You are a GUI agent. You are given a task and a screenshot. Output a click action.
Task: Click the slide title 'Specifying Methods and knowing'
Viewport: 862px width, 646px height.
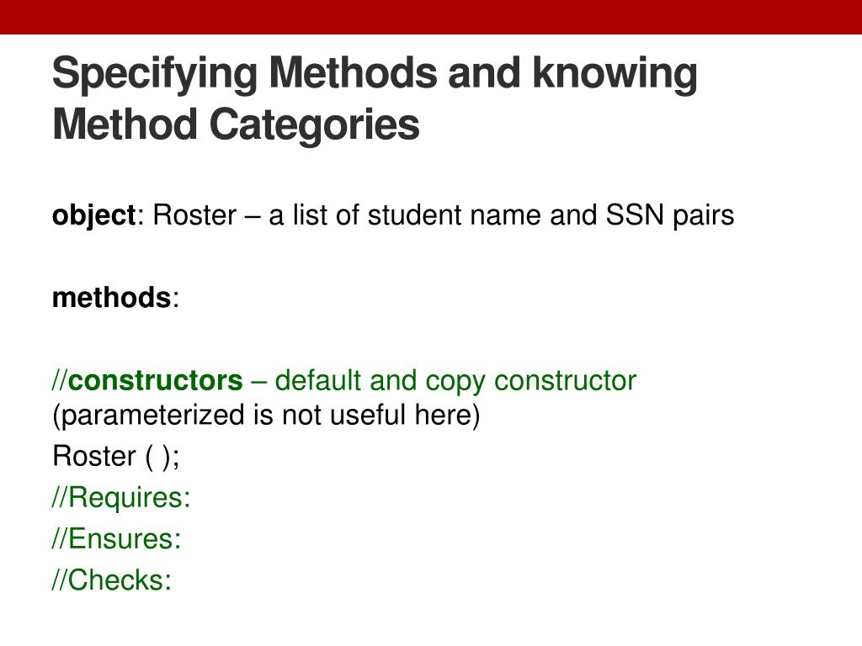click(x=375, y=75)
